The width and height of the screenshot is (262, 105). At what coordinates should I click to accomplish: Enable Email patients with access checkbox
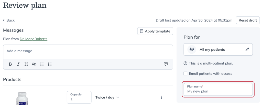pyautogui.click(x=185, y=73)
